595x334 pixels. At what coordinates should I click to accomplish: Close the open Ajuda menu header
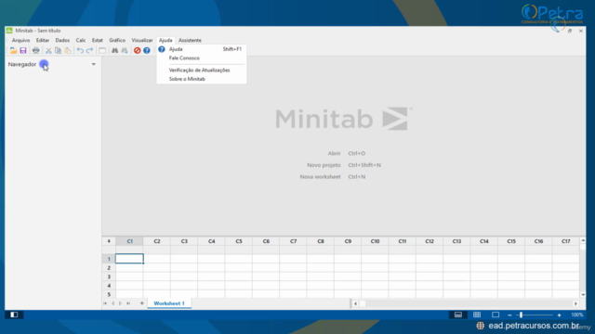(x=165, y=40)
